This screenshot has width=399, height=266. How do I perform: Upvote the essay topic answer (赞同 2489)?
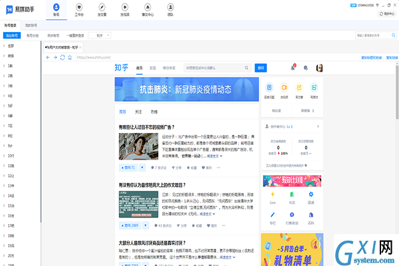[x=130, y=225]
